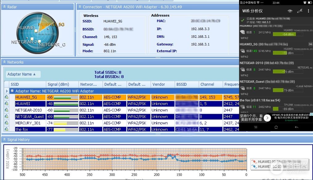
Task: Click the eye icon in Wifi analyzer header
Action: tap(290, 11)
